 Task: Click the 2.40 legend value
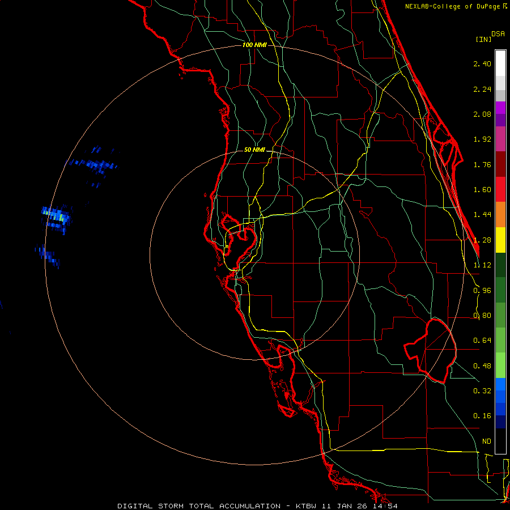tap(482, 63)
